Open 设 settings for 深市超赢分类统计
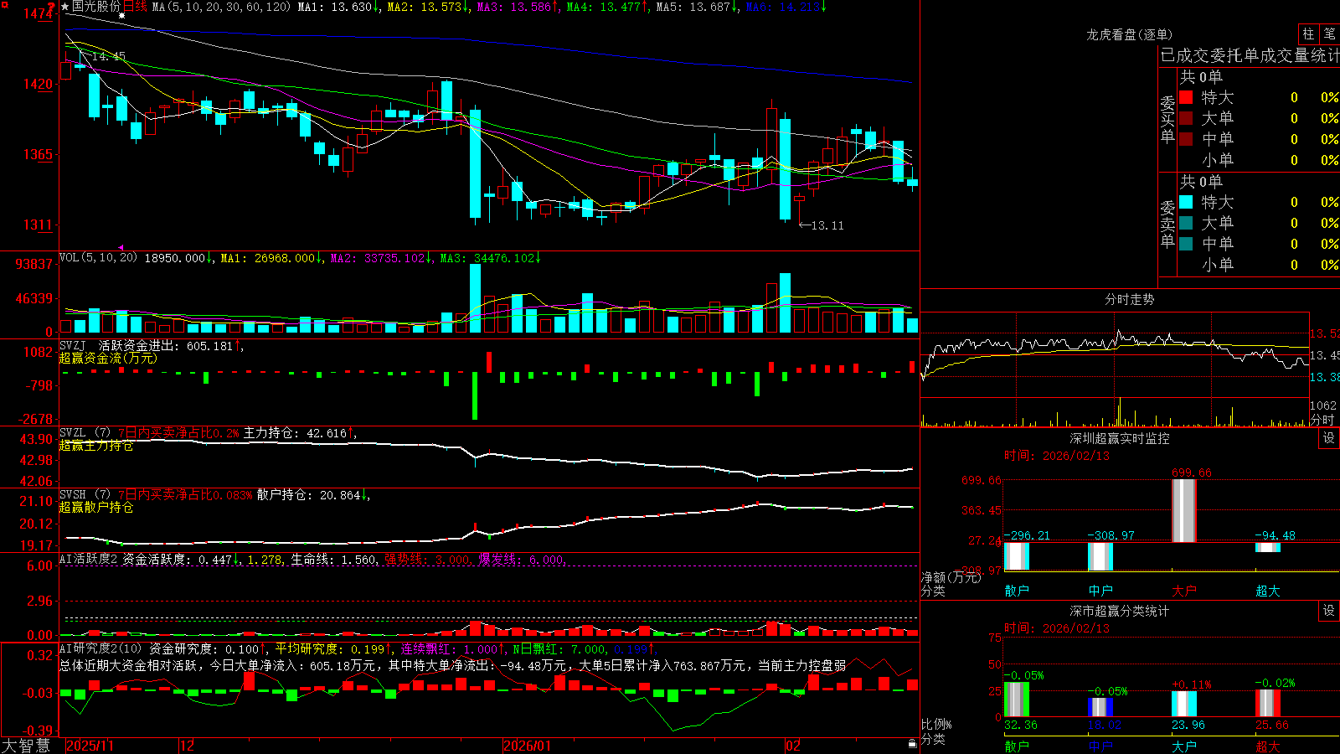The width and height of the screenshot is (1340, 754). click(x=1329, y=611)
